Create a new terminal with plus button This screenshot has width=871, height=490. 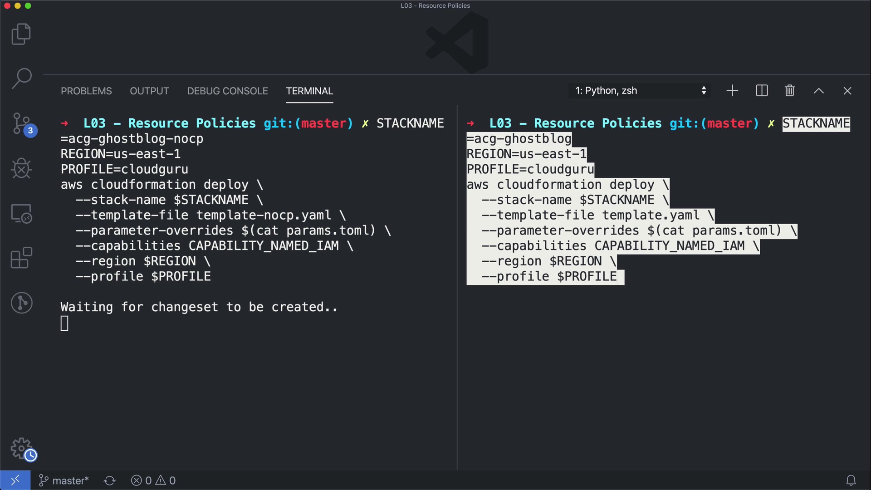tap(732, 91)
